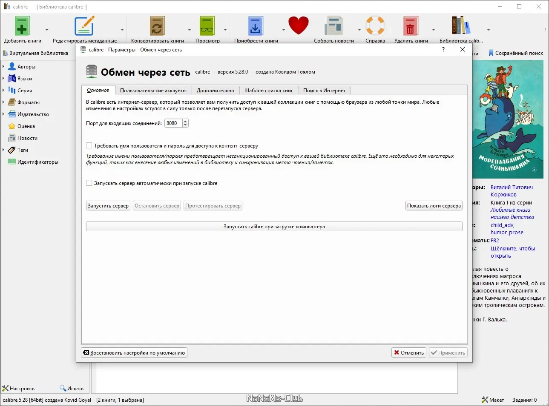Switch to the Дополнительно tab

coord(216,91)
